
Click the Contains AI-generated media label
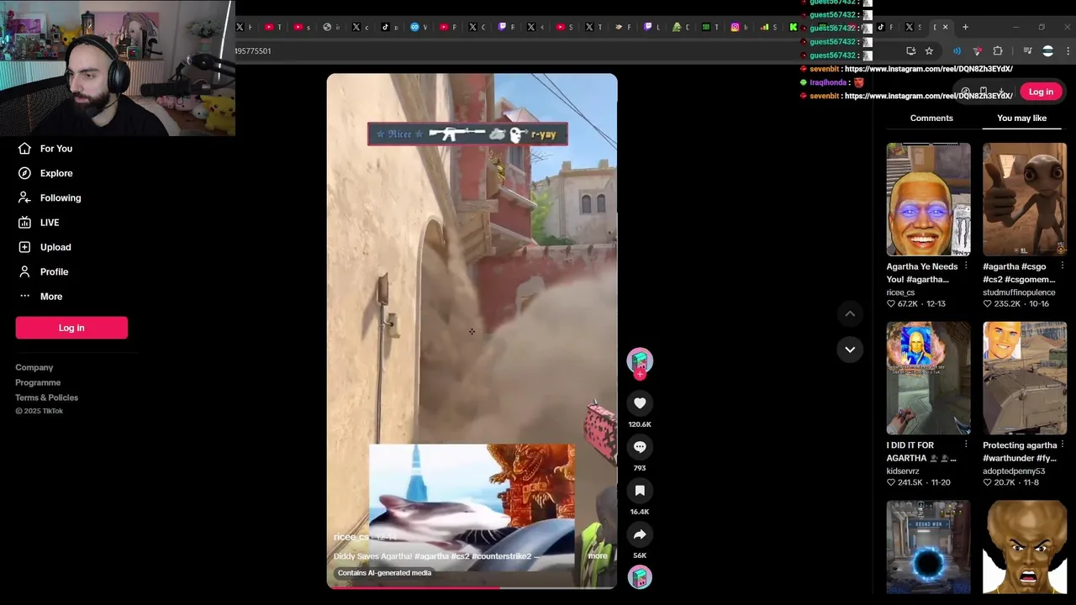[x=384, y=573]
